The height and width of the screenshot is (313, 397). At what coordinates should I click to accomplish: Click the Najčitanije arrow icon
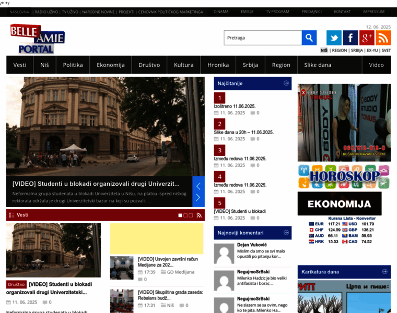286,83
